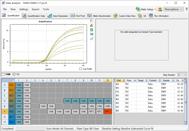
Task: Select Unk well D12
Action: 108,101
